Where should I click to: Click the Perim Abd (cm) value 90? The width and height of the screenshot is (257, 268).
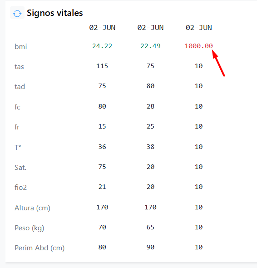pos(150,247)
